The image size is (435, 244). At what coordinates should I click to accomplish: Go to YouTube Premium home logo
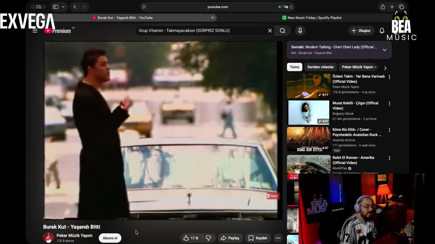click(58, 30)
